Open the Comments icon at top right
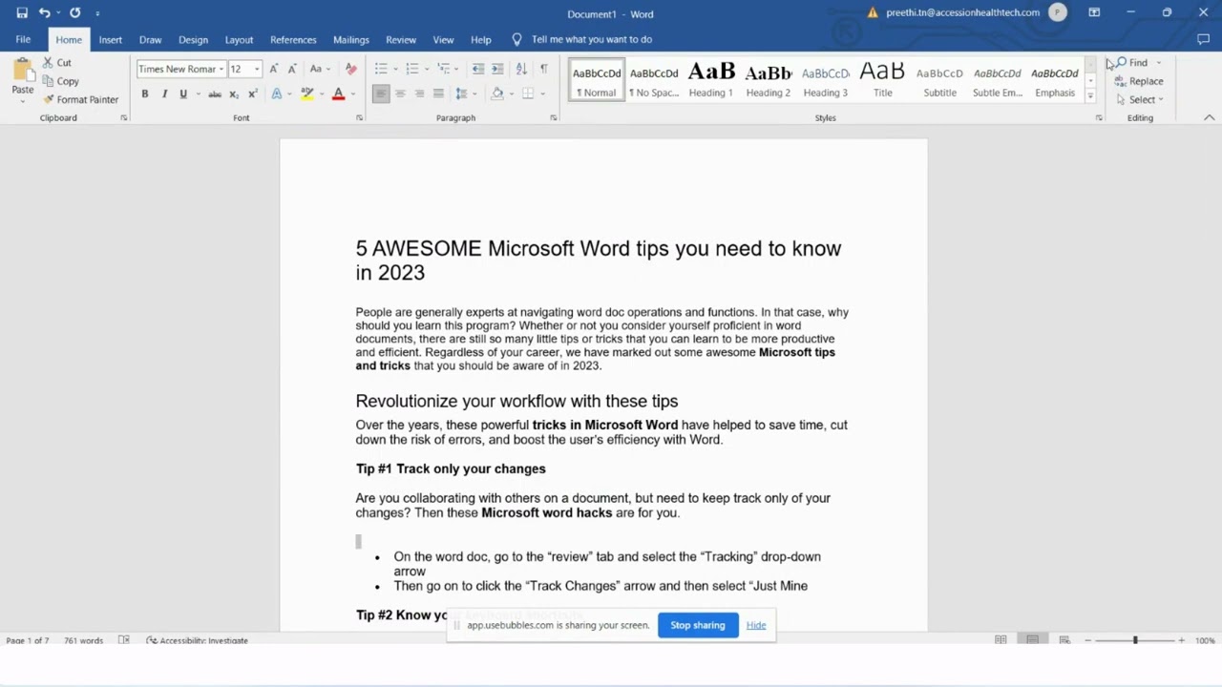Viewport: 1222px width, 687px height. point(1203,39)
